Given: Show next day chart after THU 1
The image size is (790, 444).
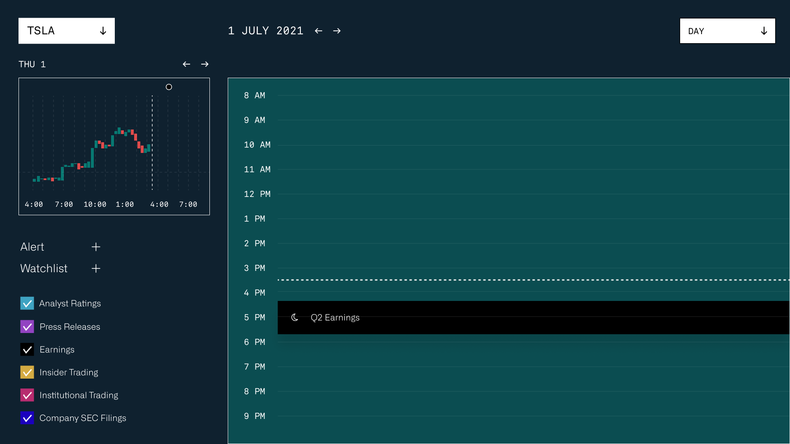Looking at the screenshot, I should tap(205, 64).
